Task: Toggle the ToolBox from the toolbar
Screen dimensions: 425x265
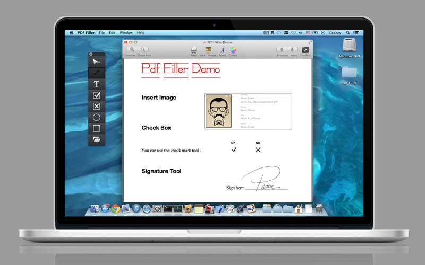Action: coord(305,50)
